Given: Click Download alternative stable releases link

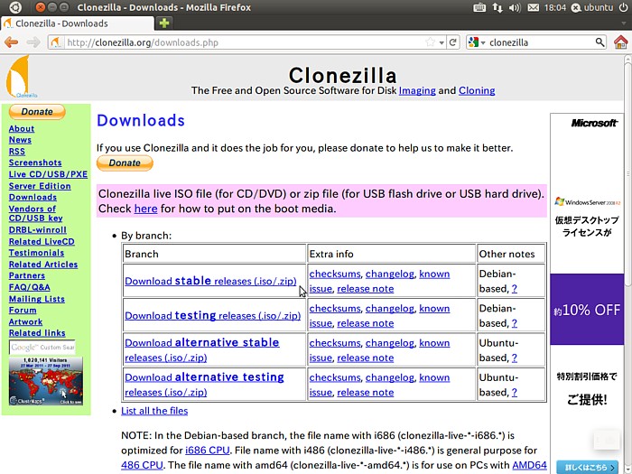Looking at the screenshot, I should [x=202, y=350].
